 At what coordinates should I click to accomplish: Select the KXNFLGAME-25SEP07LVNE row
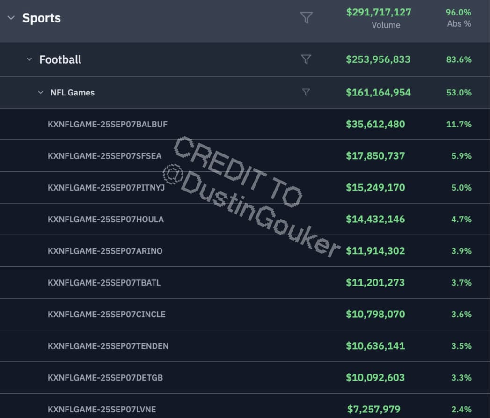(x=102, y=409)
